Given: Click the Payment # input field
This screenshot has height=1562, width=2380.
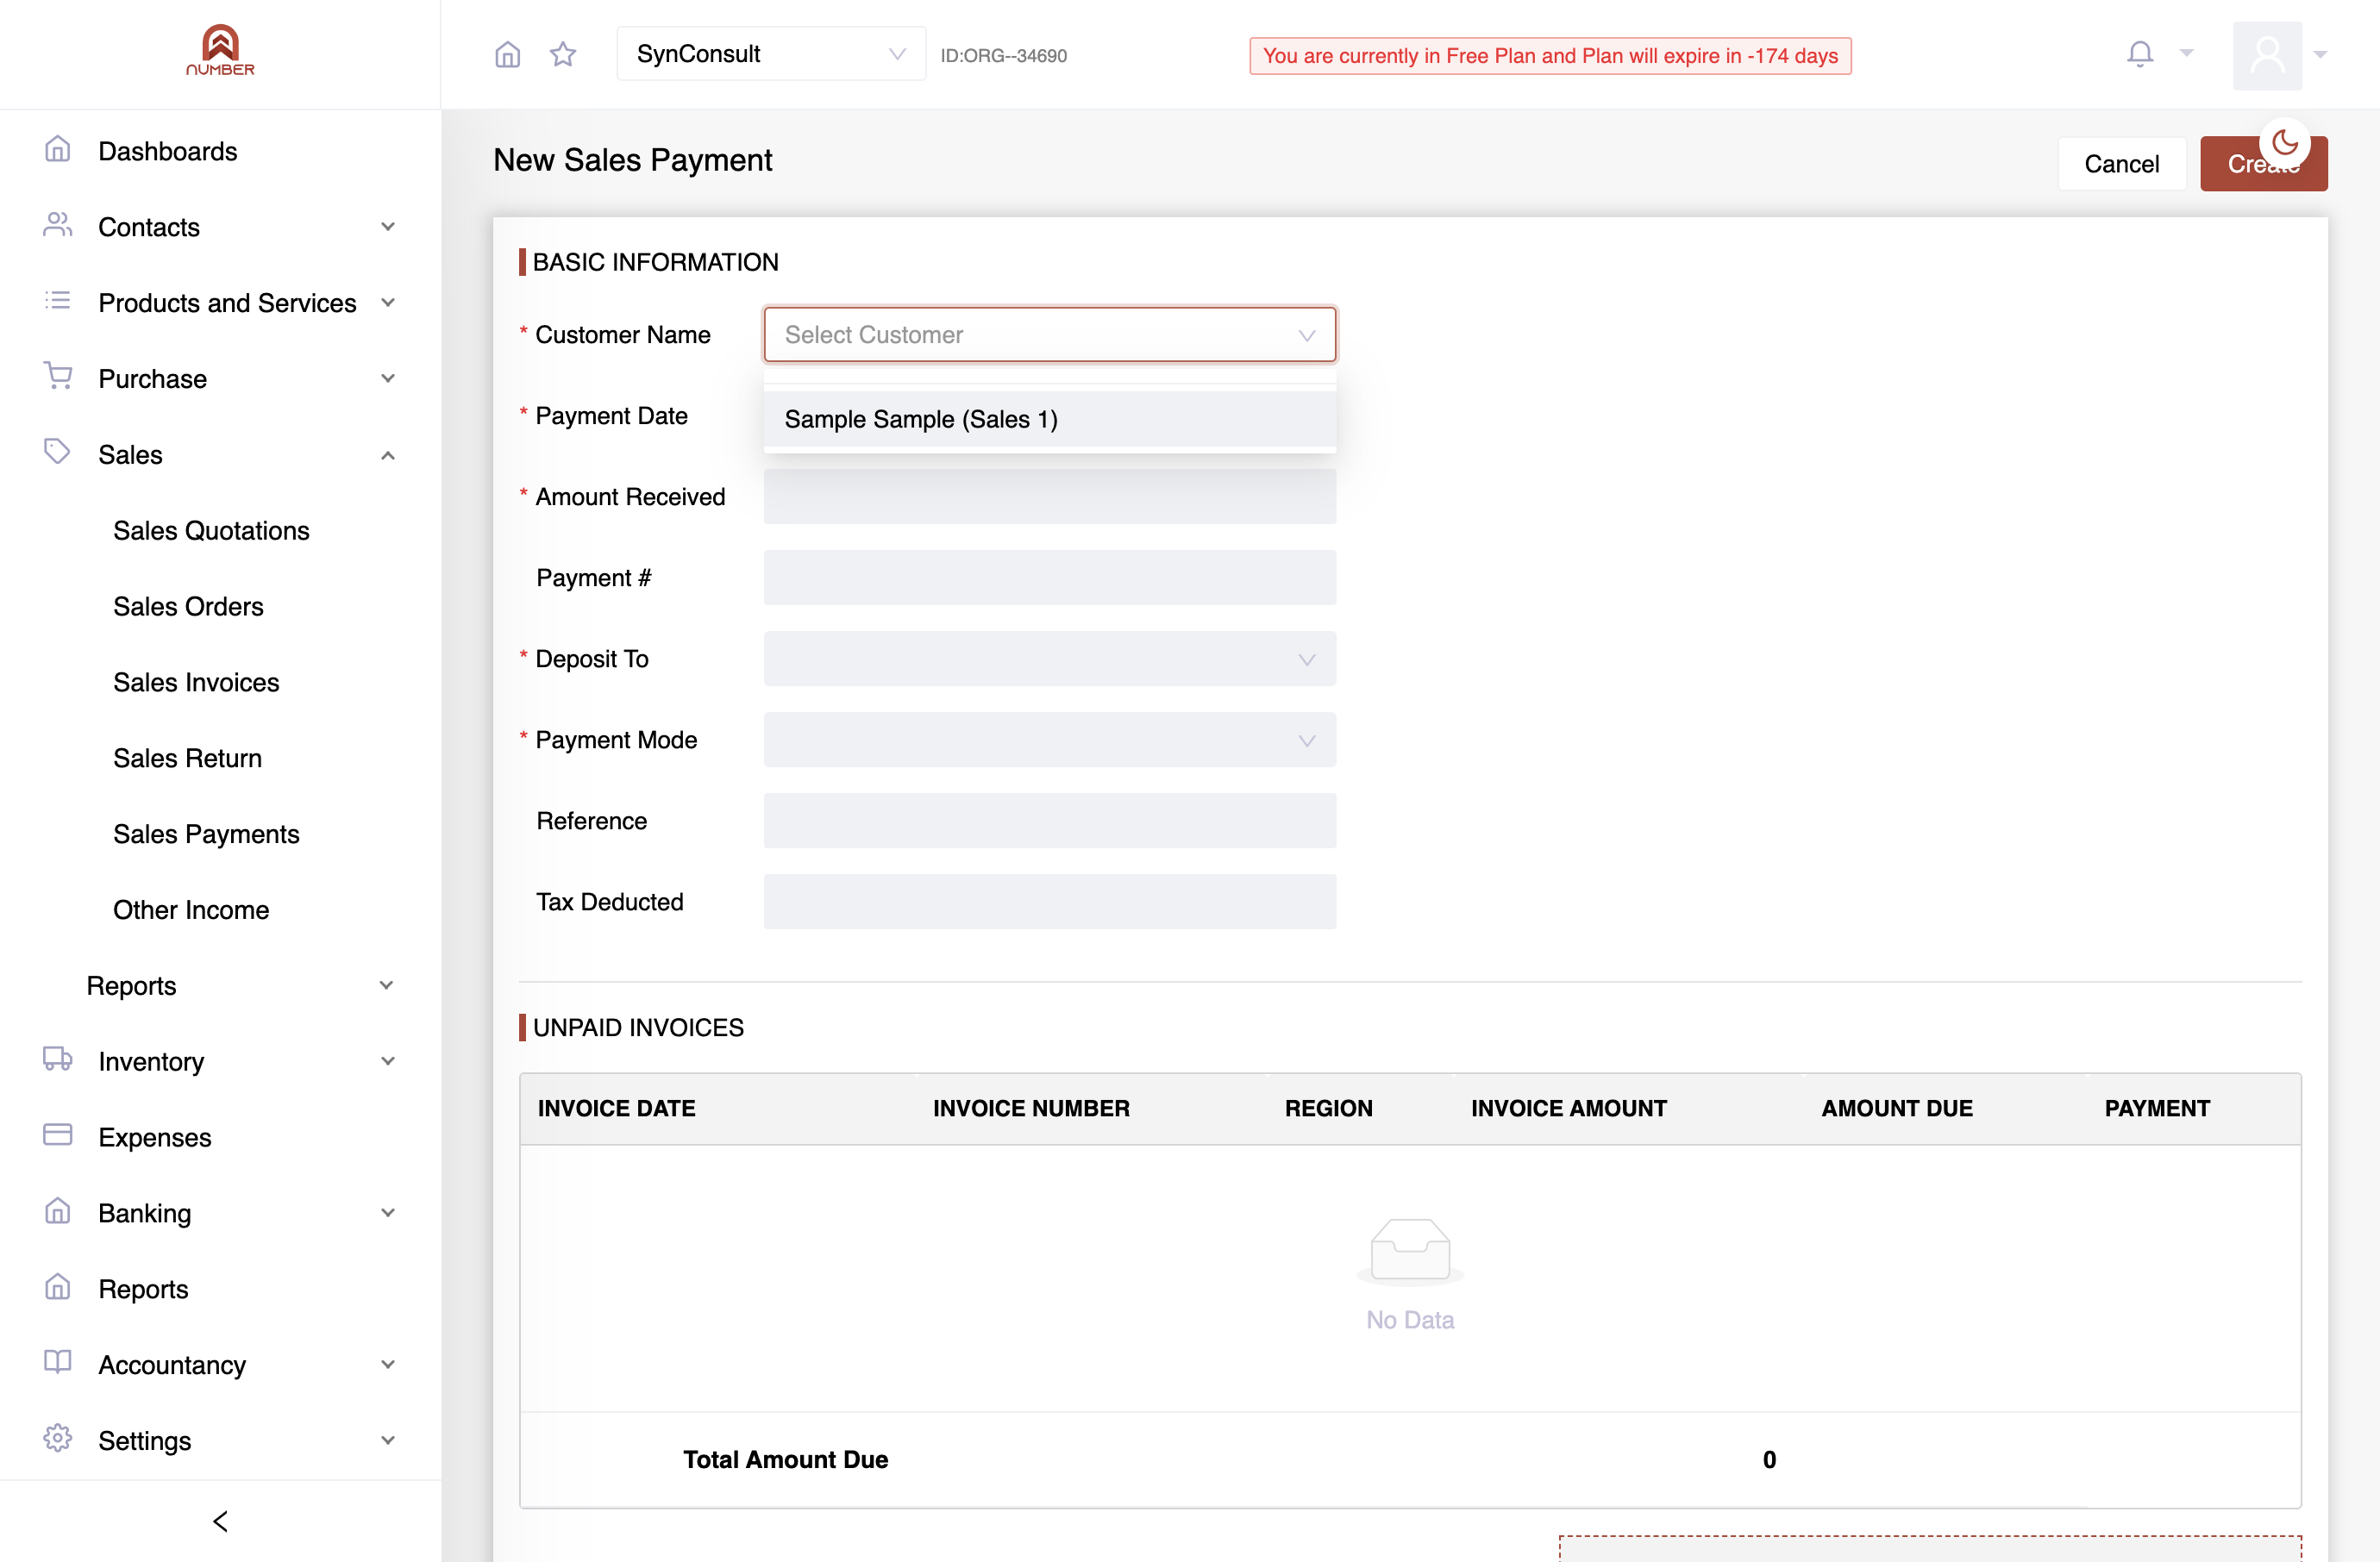Looking at the screenshot, I should [x=1049, y=578].
